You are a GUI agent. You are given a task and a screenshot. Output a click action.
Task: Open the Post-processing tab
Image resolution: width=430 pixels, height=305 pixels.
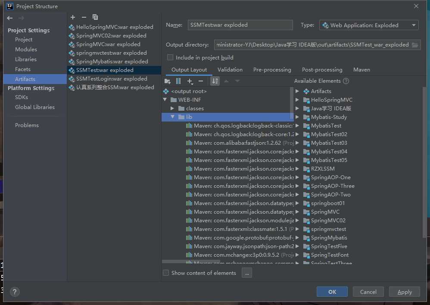pyautogui.click(x=322, y=70)
